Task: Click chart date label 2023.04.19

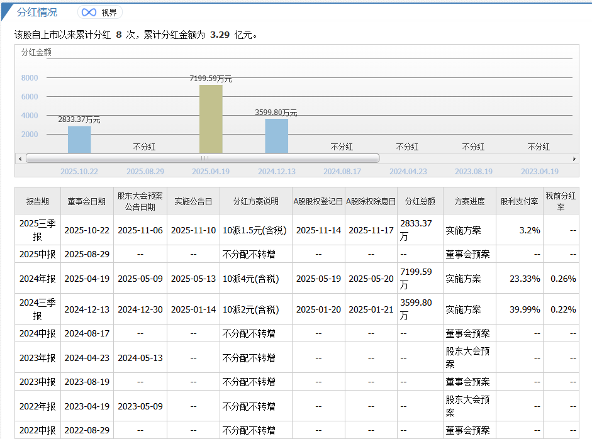Action: point(540,171)
